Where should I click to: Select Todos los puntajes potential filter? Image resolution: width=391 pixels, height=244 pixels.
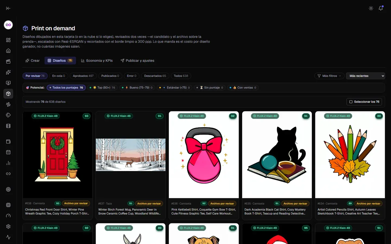tap(66, 88)
